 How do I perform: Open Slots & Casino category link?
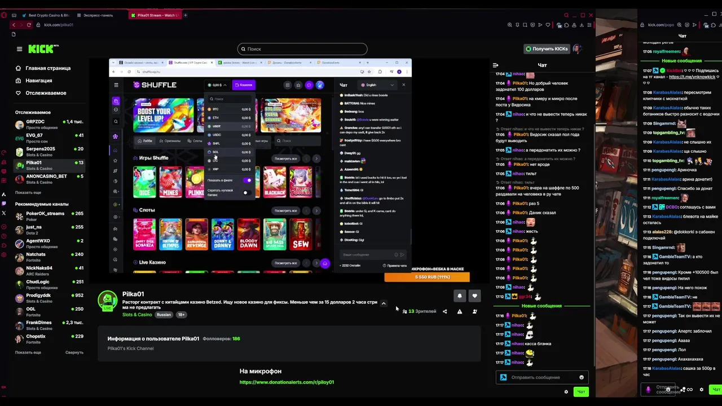[137, 315]
